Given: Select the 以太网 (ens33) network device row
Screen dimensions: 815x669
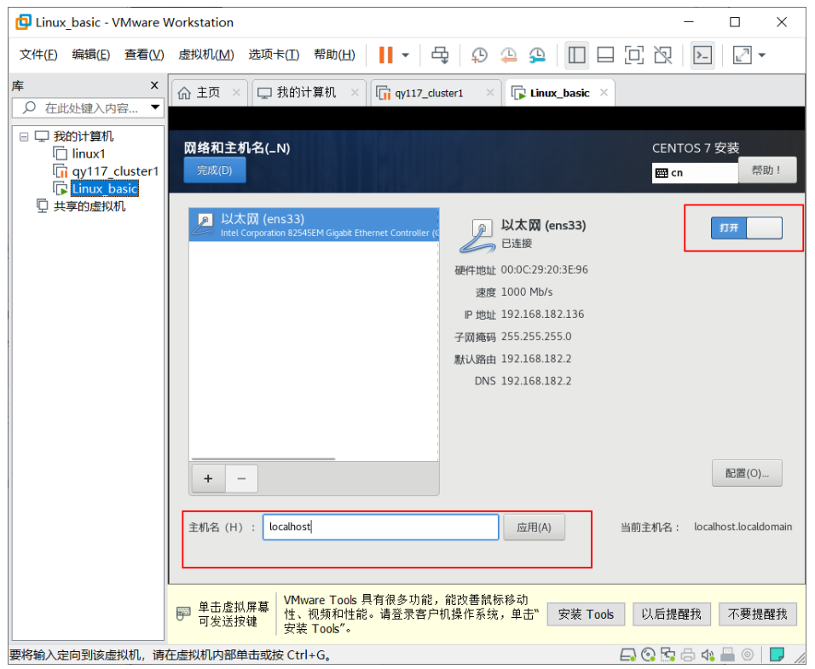Looking at the screenshot, I should (314, 225).
